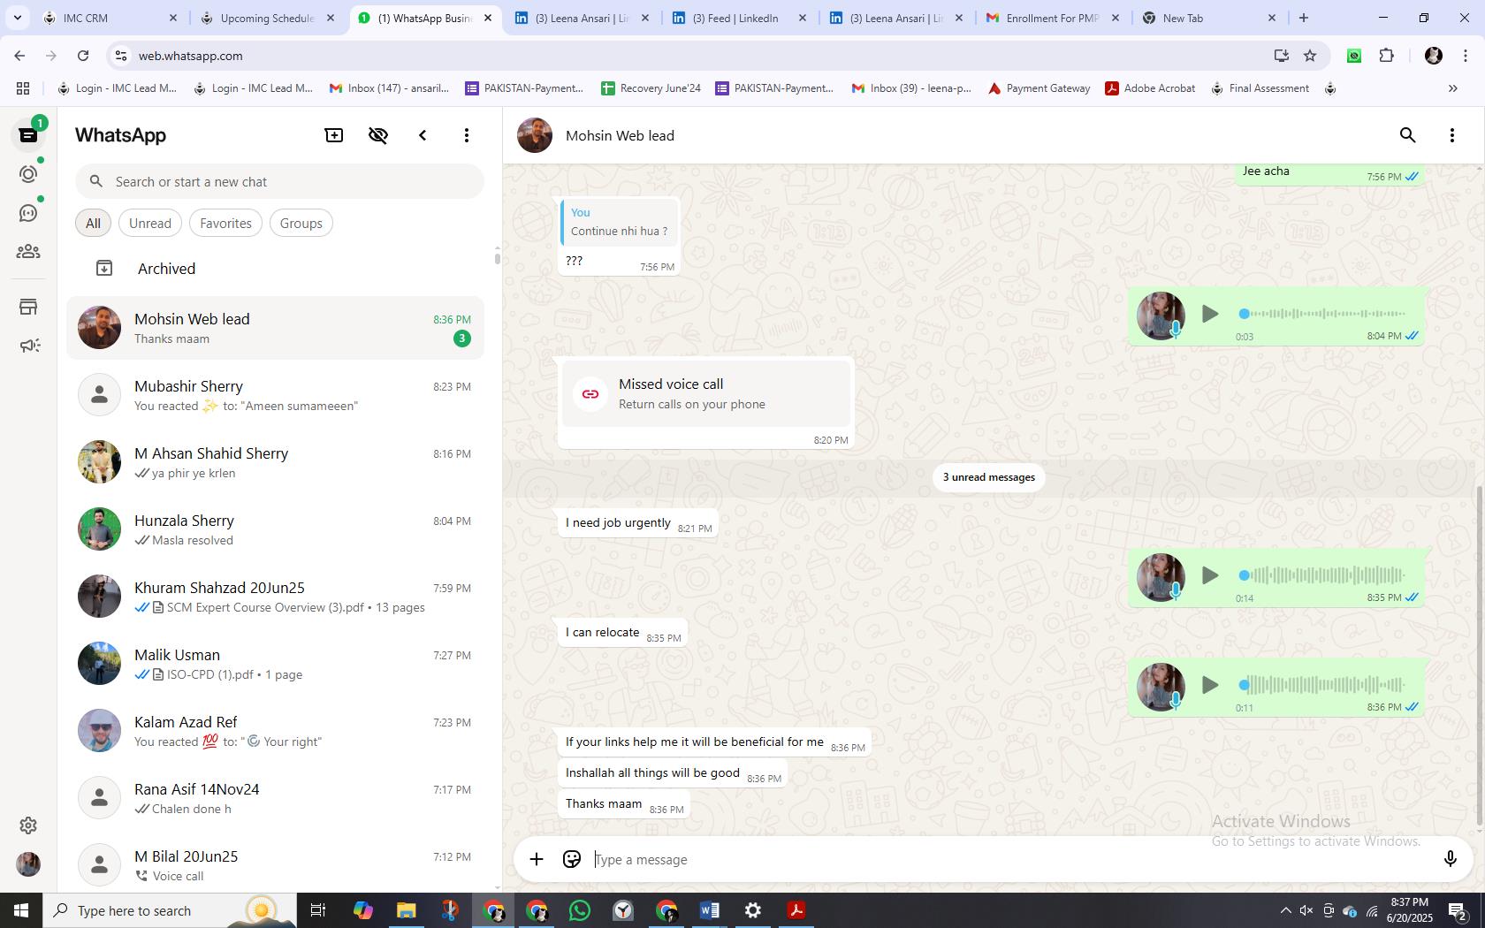This screenshot has width=1485, height=928.
Task: Open the M Ahsan Shahid Sherry chat
Action: (x=275, y=462)
